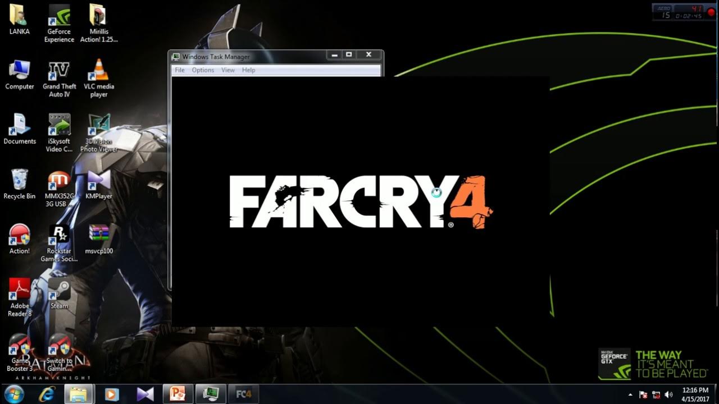Select the red Action! desktop shortcut
The image size is (719, 404).
(x=19, y=239)
